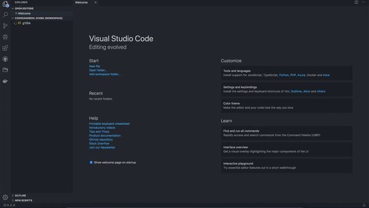The width and height of the screenshot is (369, 208).
Task: Open the Interactive playground card
Action: click(287, 166)
